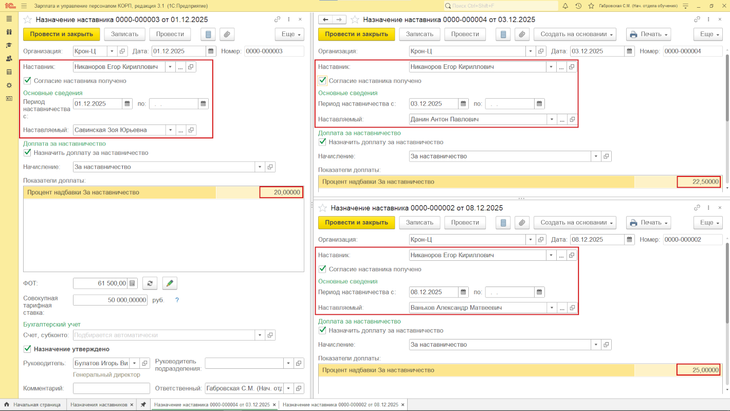Toggle Назначить доплату за наставничество in left document
This screenshot has height=411, width=730.
(27, 153)
